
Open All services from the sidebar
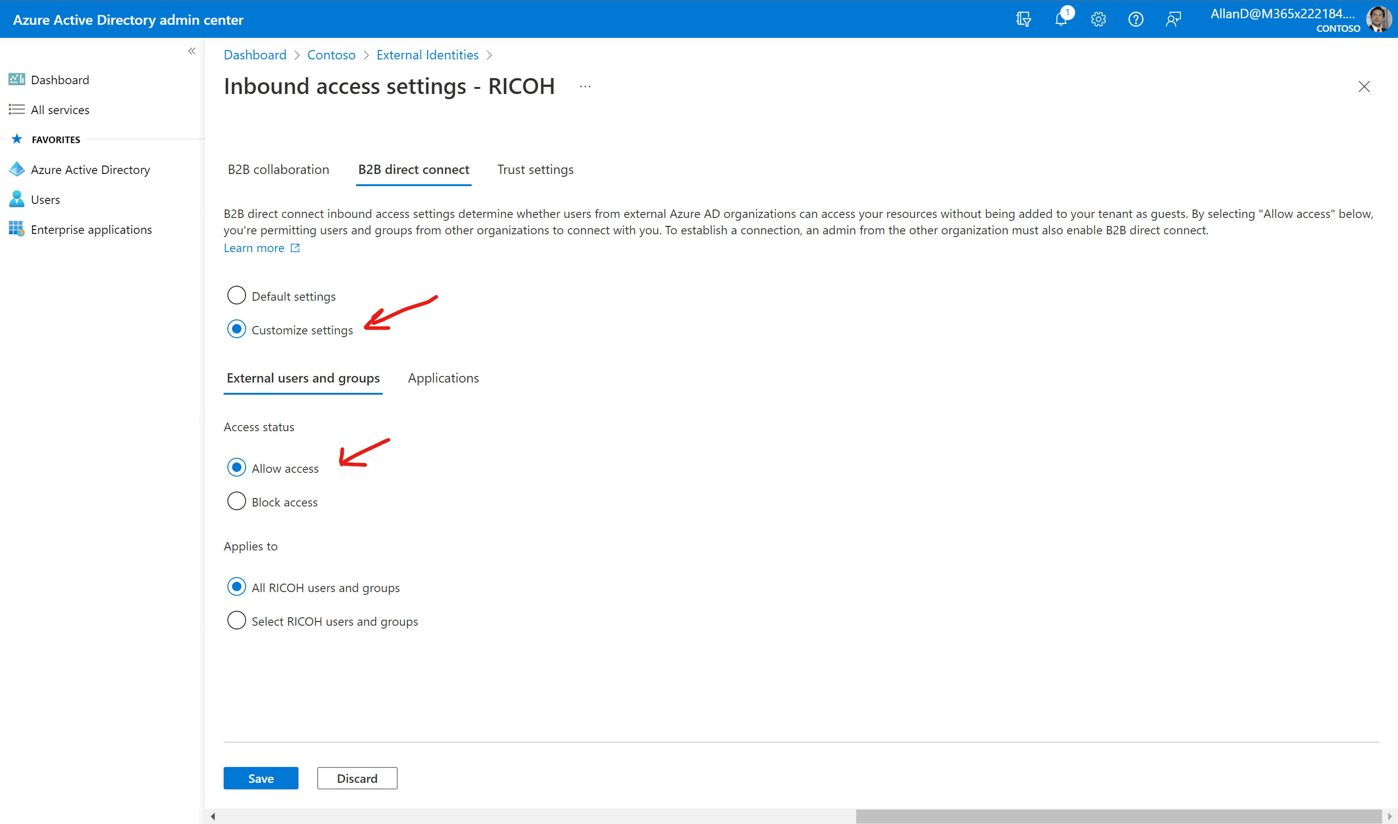click(x=60, y=109)
